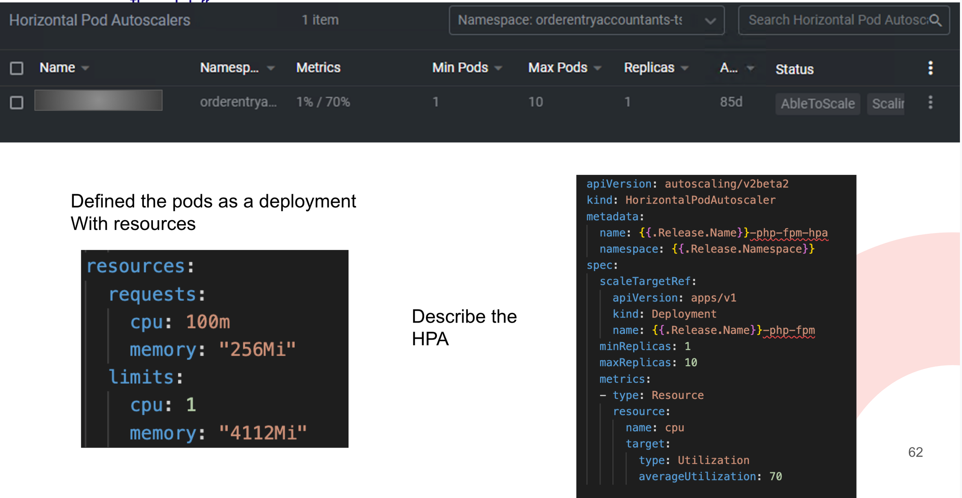
Task: Click the orderentrya... namespace cell
Action: [238, 102]
